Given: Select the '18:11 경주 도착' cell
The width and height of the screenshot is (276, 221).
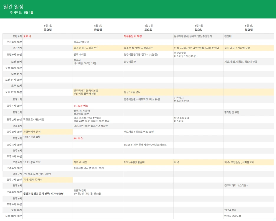Looking at the screenshot, I should pyautogui.click(x=48, y=162).
